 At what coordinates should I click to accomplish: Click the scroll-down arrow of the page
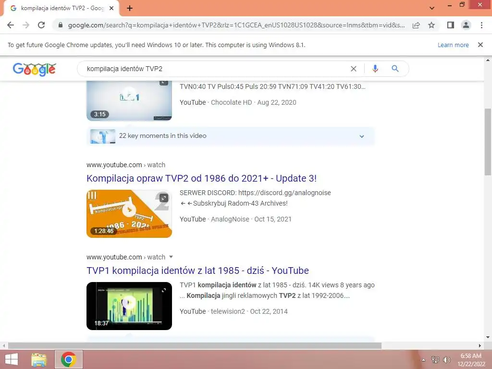coord(488,338)
